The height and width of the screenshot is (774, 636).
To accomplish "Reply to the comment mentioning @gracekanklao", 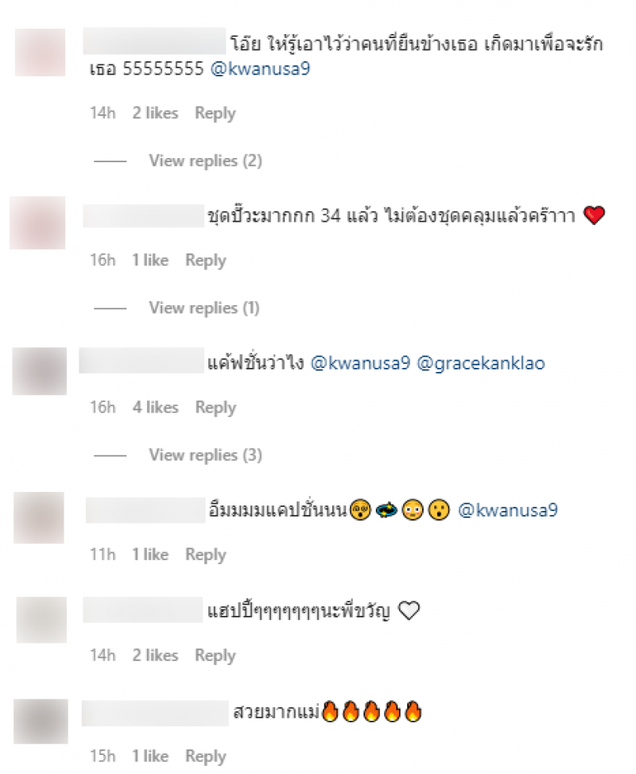I will pos(215,408).
